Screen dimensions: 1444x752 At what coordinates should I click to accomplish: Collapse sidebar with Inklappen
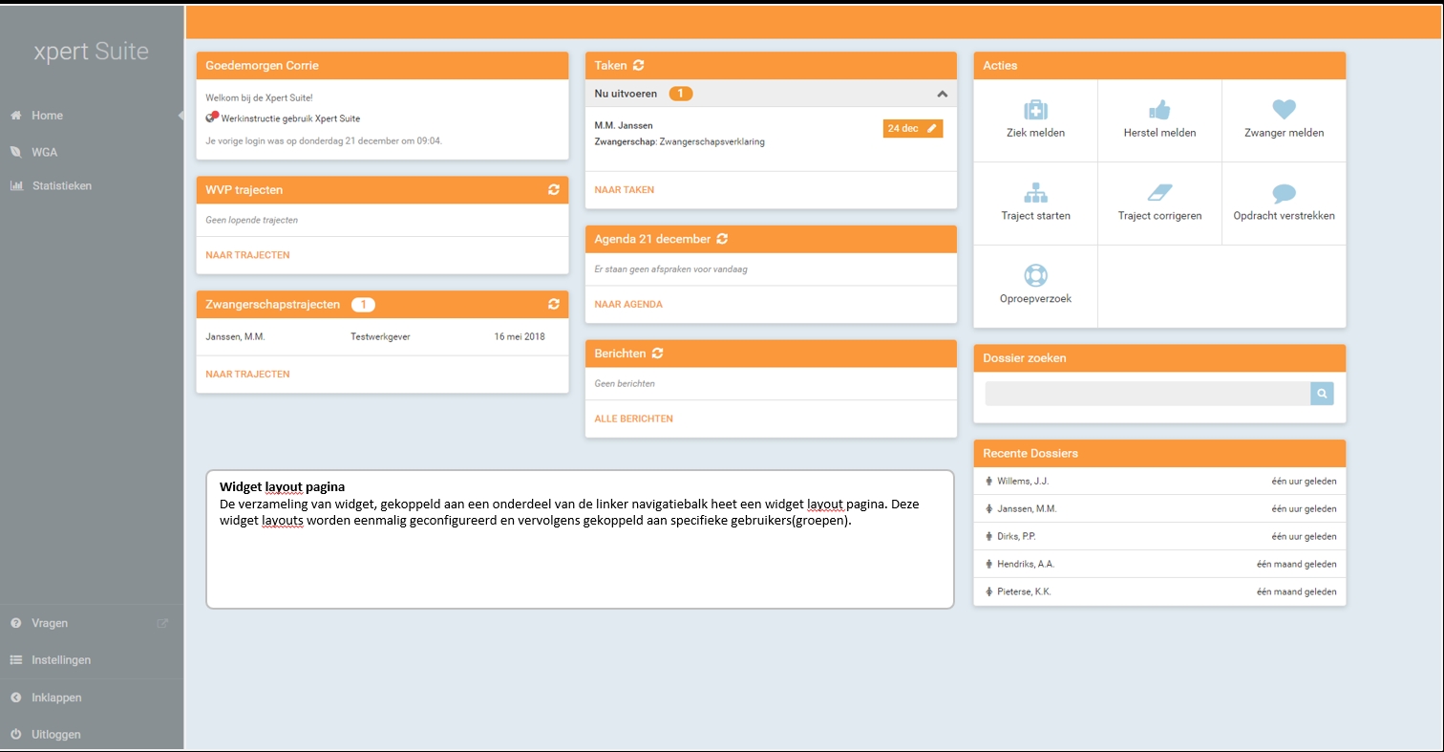[55, 698]
